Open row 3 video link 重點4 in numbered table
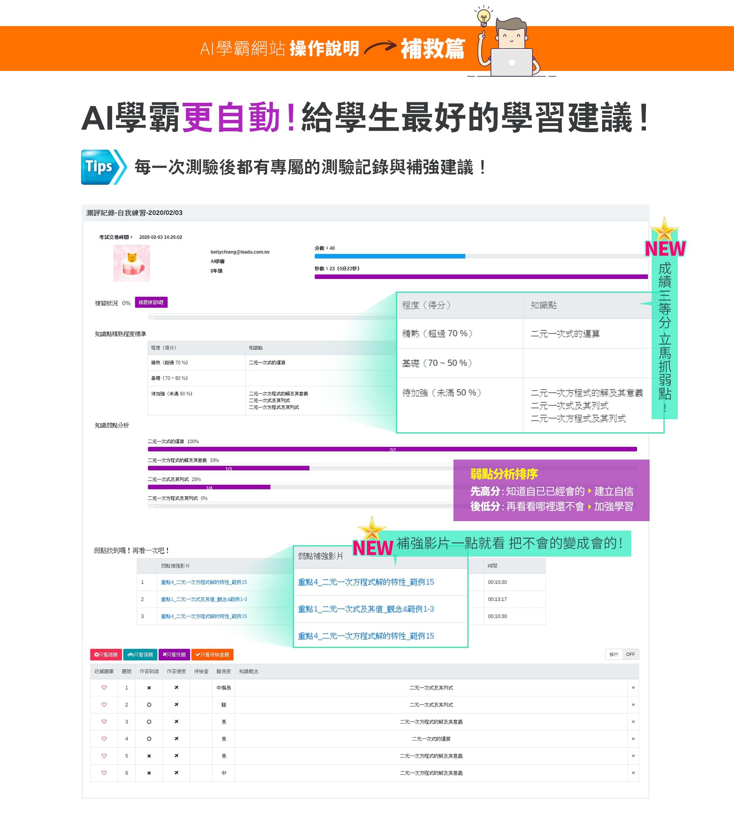The height and width of the screenshot is (816, 734). [x=204, y=617]
